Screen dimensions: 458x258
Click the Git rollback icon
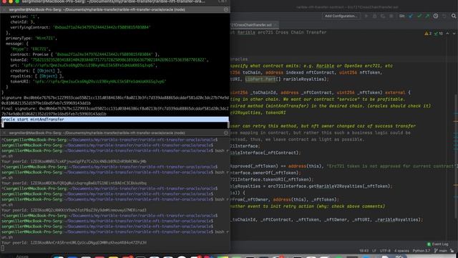(444, 16)
